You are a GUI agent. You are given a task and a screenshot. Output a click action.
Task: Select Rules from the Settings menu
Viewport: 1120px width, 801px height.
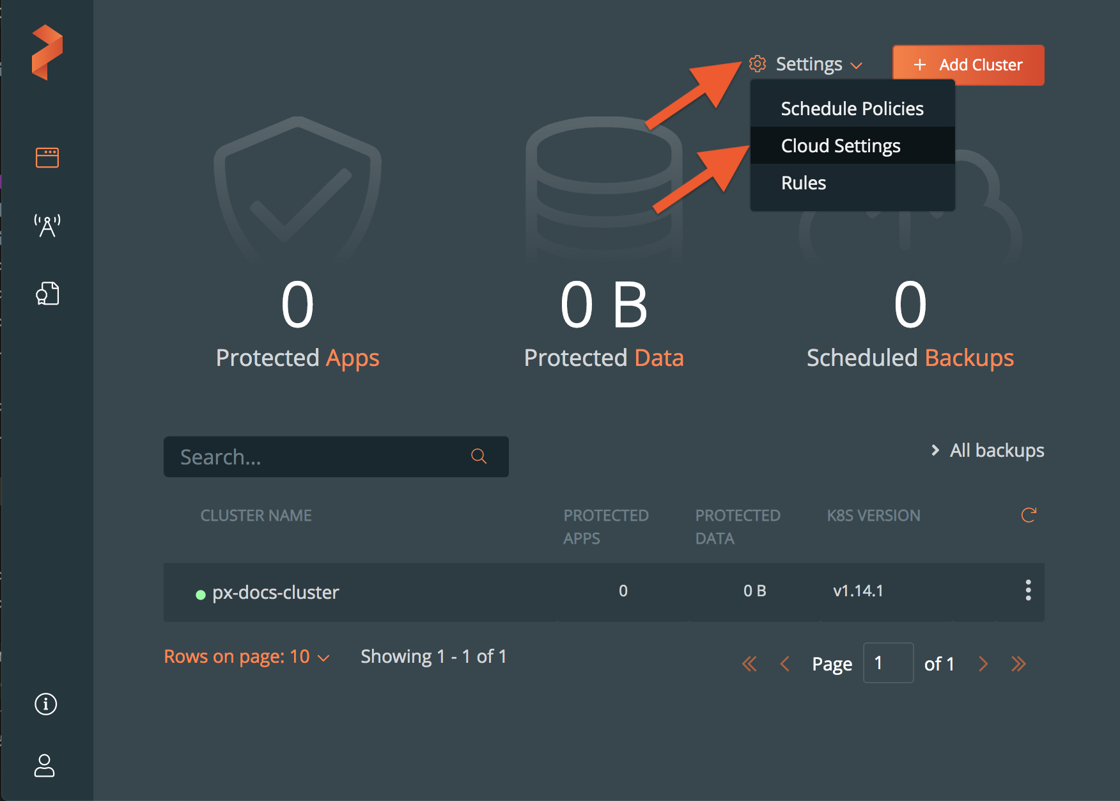[x=803, y=182]
